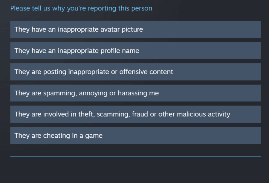Screen dimensions: 269x183
Task: Click the spamming report option
Action: pyautogui.click(x=135, y=93)
